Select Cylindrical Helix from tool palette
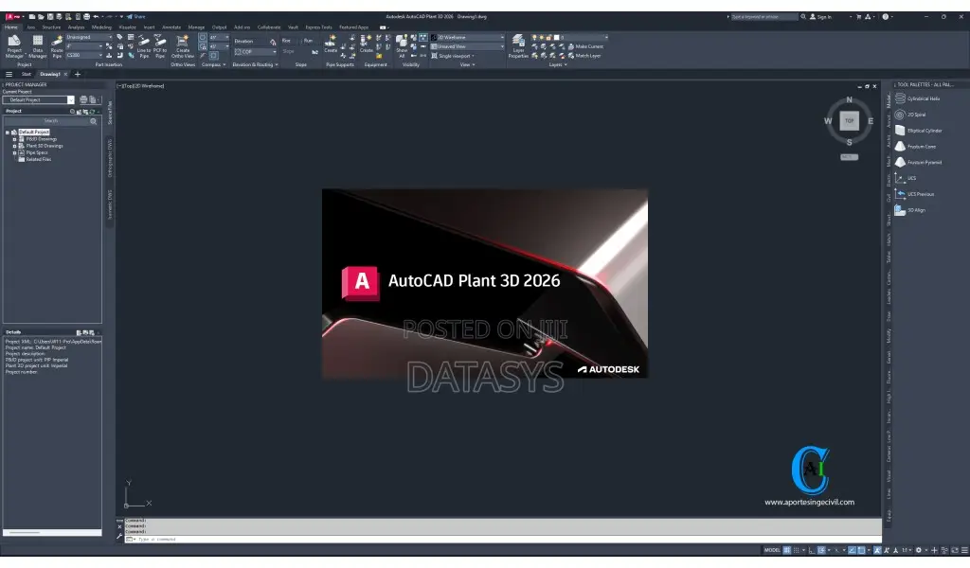 (918, 98)
